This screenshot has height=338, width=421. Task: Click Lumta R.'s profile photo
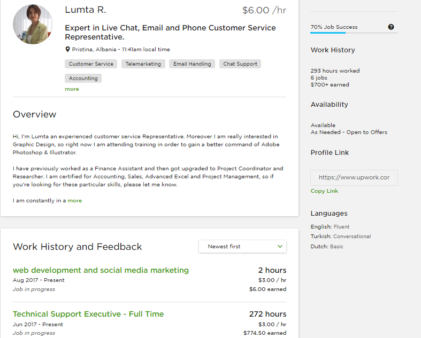(33, 24)
